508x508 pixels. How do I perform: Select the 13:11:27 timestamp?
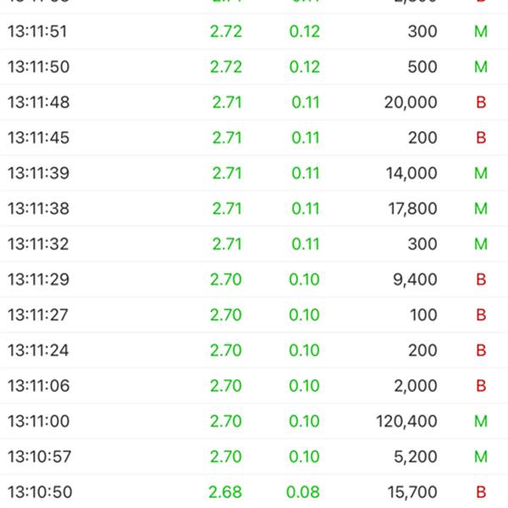[38, 315]
